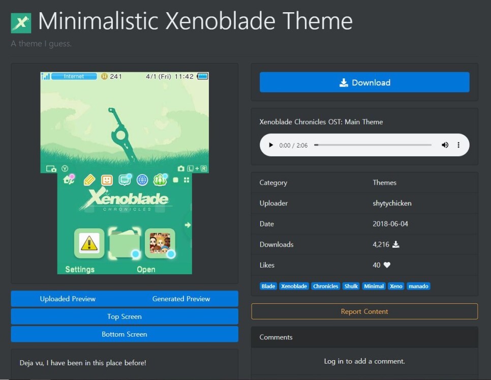Click the Themes category value
491x380 pixels.
(x=385, y=182)
